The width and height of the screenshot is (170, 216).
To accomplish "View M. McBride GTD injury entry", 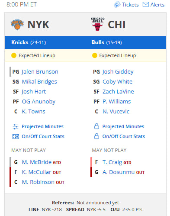I will coord(42,162).
